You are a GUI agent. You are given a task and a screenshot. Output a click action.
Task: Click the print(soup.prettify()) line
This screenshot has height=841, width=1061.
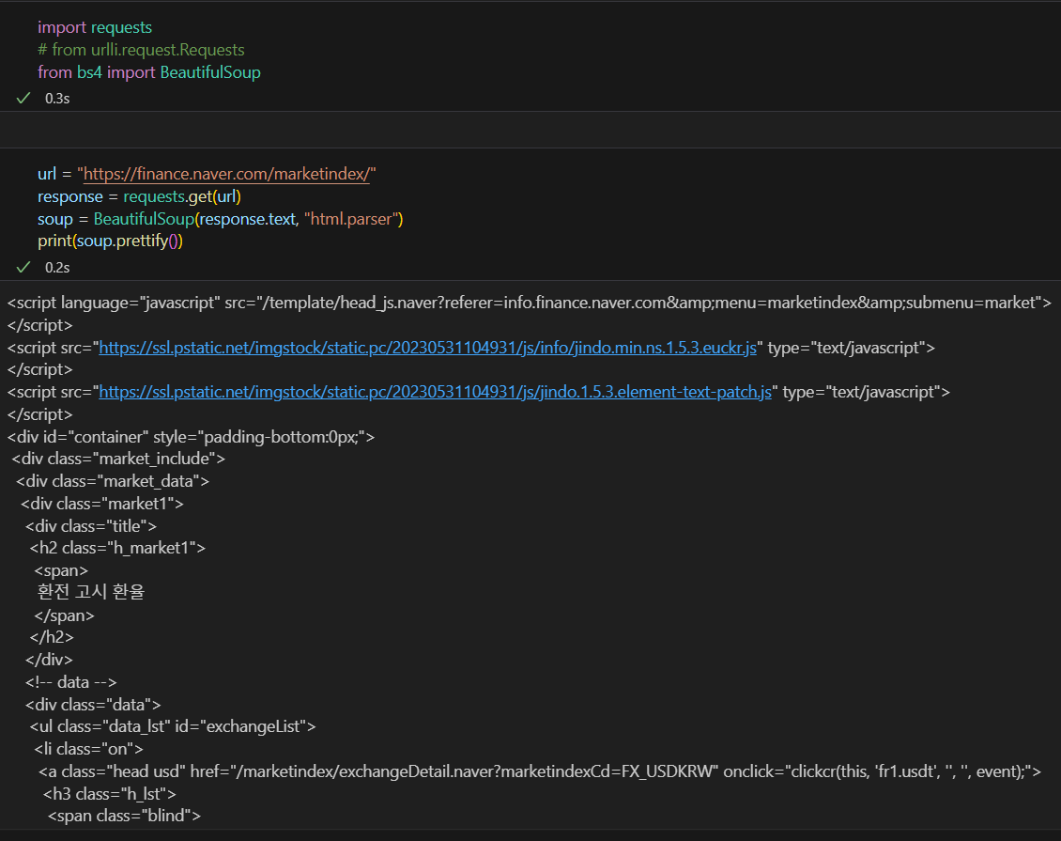(110, 241)
